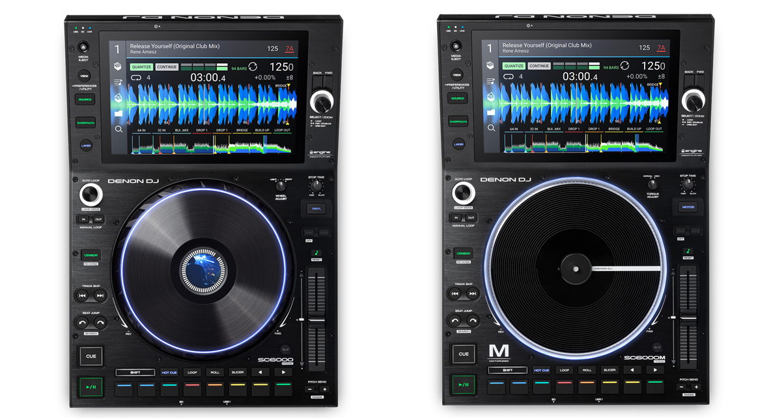Toggle QUANTIZE on the SC6000 screen

coord(141,67)
